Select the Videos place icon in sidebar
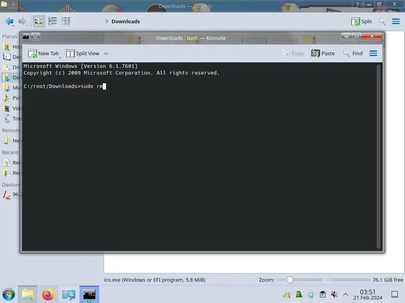The height and width of the screenshot is (303, 405). pyautogui.click(x=6, y=108)
